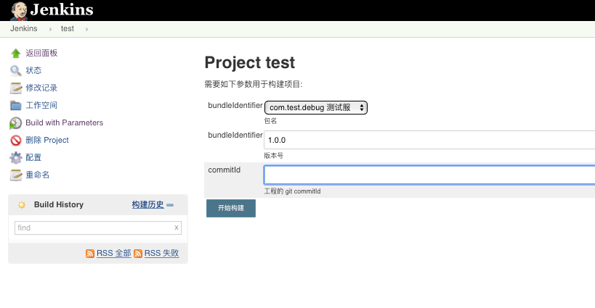Open the 构建历史 link
The image size is (595, 308).
(147, 204)
